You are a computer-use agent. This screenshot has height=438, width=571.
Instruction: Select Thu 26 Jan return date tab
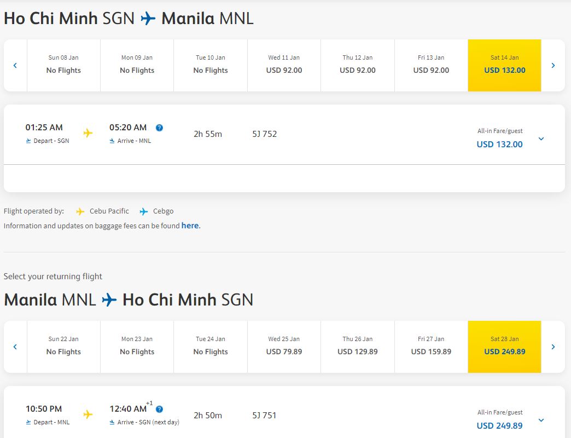pos(357,347)
